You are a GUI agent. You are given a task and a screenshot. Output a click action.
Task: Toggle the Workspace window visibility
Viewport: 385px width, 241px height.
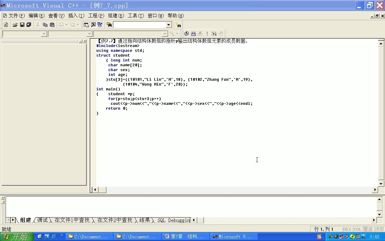click(86, 25)
